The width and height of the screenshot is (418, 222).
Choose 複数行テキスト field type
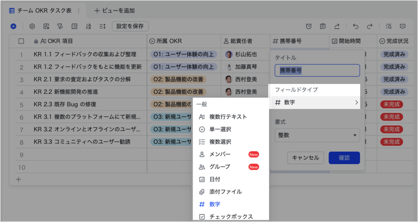231,117
